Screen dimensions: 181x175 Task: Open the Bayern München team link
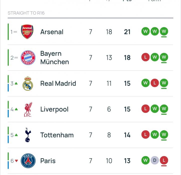pos(54,58)
